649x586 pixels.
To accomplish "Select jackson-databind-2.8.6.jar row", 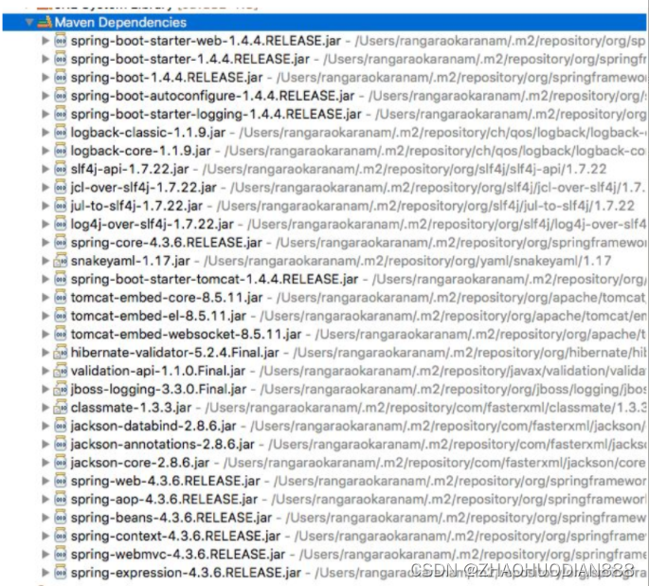I will (x=324, y=426).
